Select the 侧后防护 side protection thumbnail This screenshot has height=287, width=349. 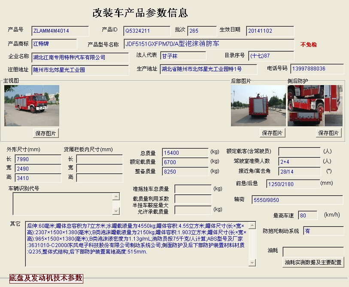pos(315,106)
